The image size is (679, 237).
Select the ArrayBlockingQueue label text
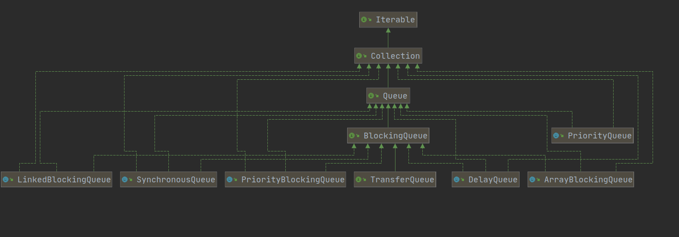588,180
